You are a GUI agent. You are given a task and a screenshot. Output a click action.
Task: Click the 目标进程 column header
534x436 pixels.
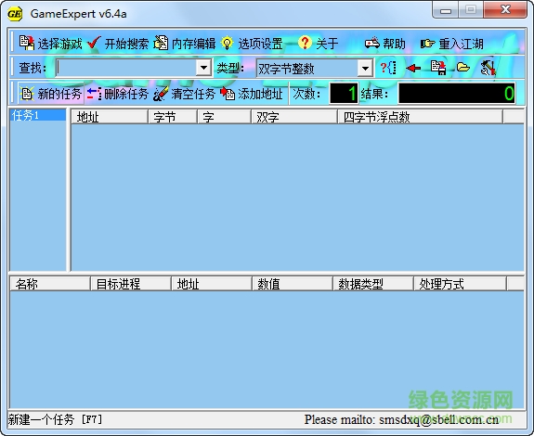point(131,283)
